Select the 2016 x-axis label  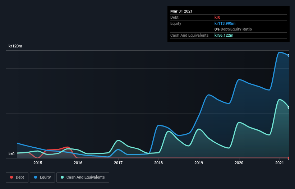click(78, 163)
